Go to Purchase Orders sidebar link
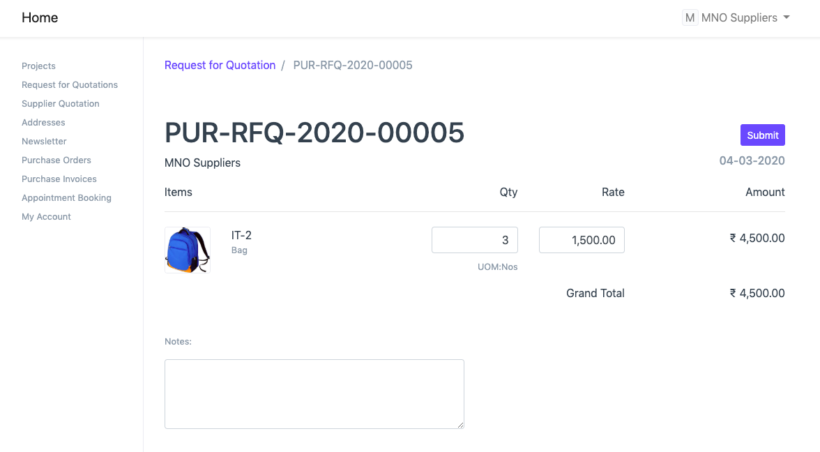The height and width of the screenshot is (452, 820). (x=56, y=160)
